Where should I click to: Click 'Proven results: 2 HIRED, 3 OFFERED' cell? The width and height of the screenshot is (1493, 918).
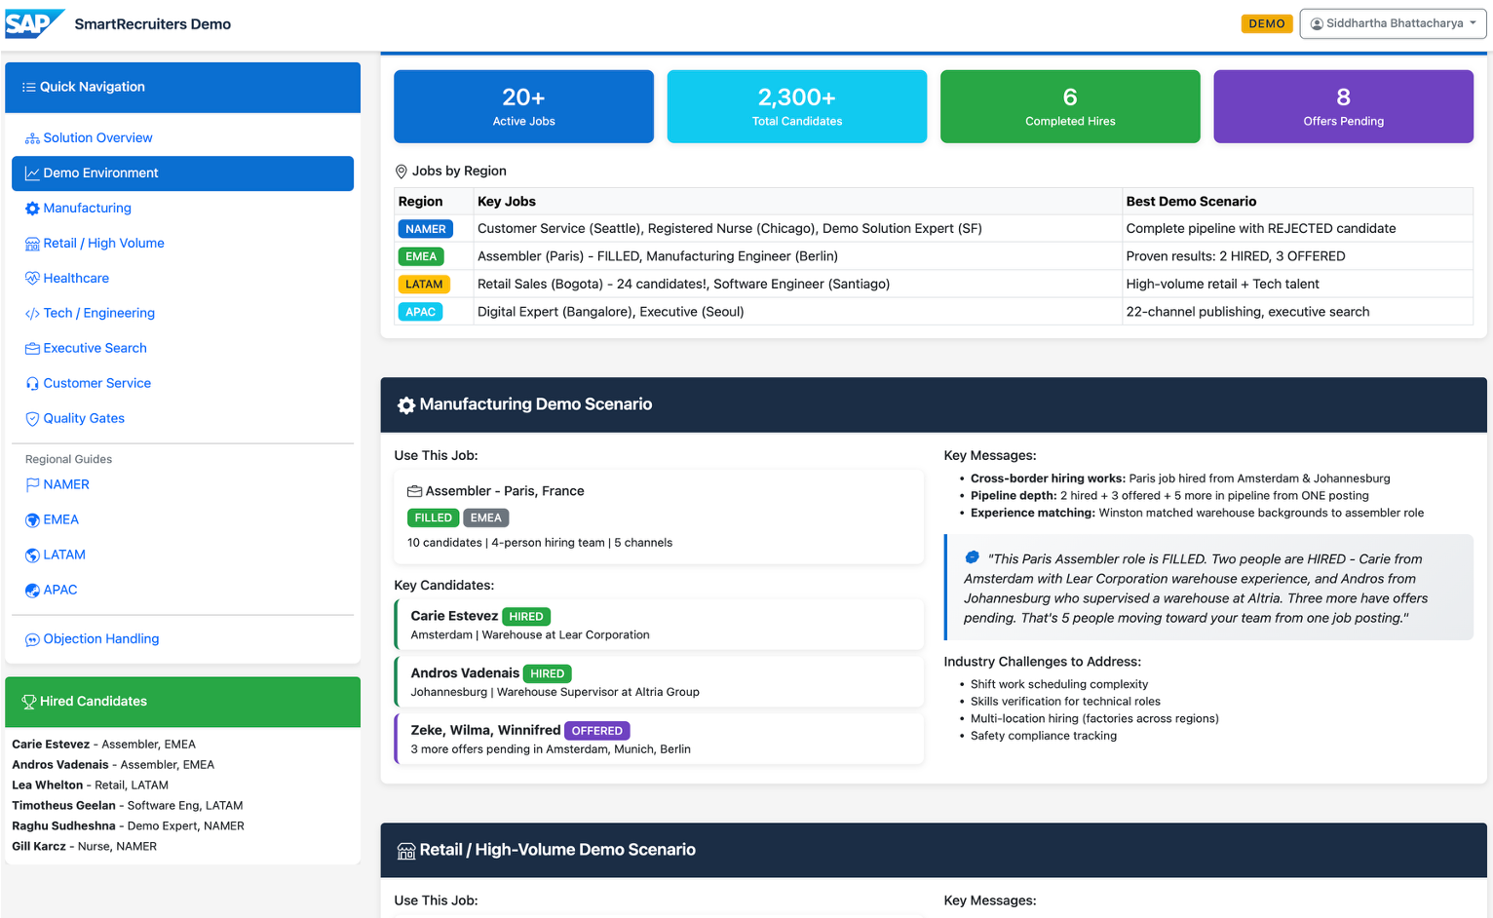click(1297, 256)
